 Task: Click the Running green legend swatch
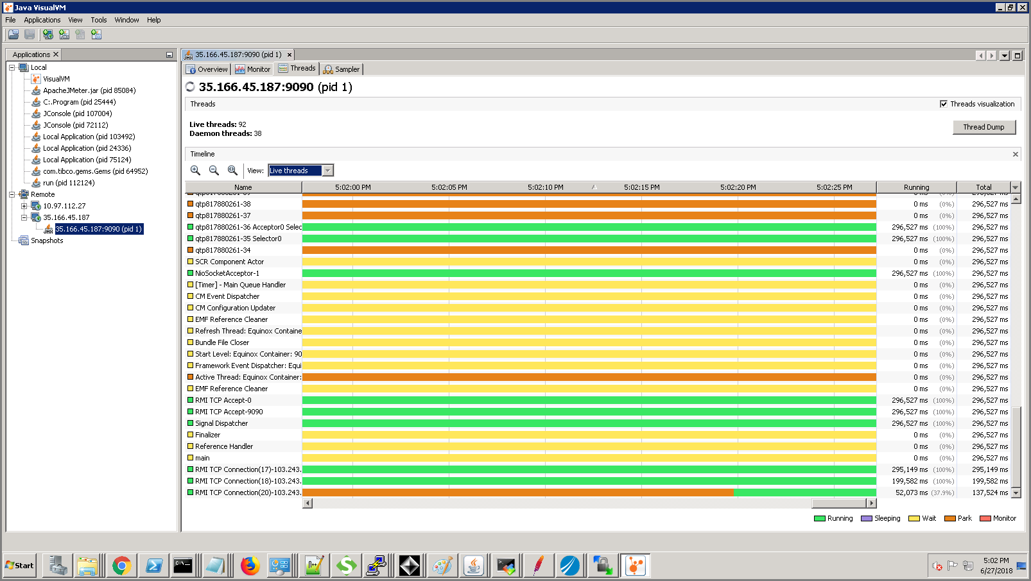click(x=819, y=519)
